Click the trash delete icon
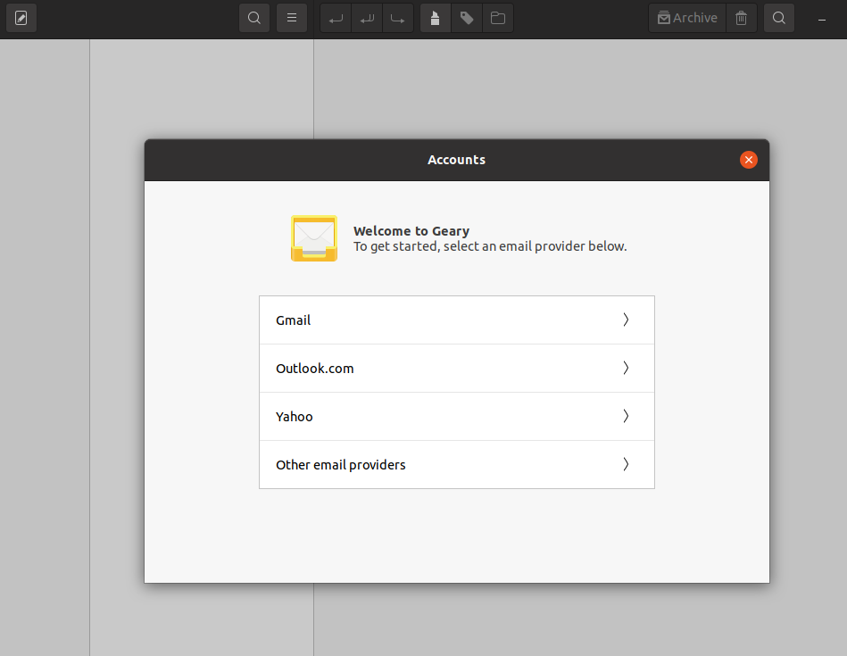Viewport: 847px width, 656px height. tap(742, 18)
